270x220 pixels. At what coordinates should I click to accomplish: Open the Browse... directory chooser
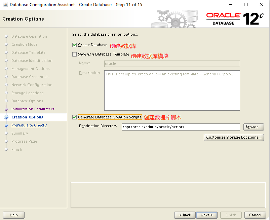click(254, 127)
